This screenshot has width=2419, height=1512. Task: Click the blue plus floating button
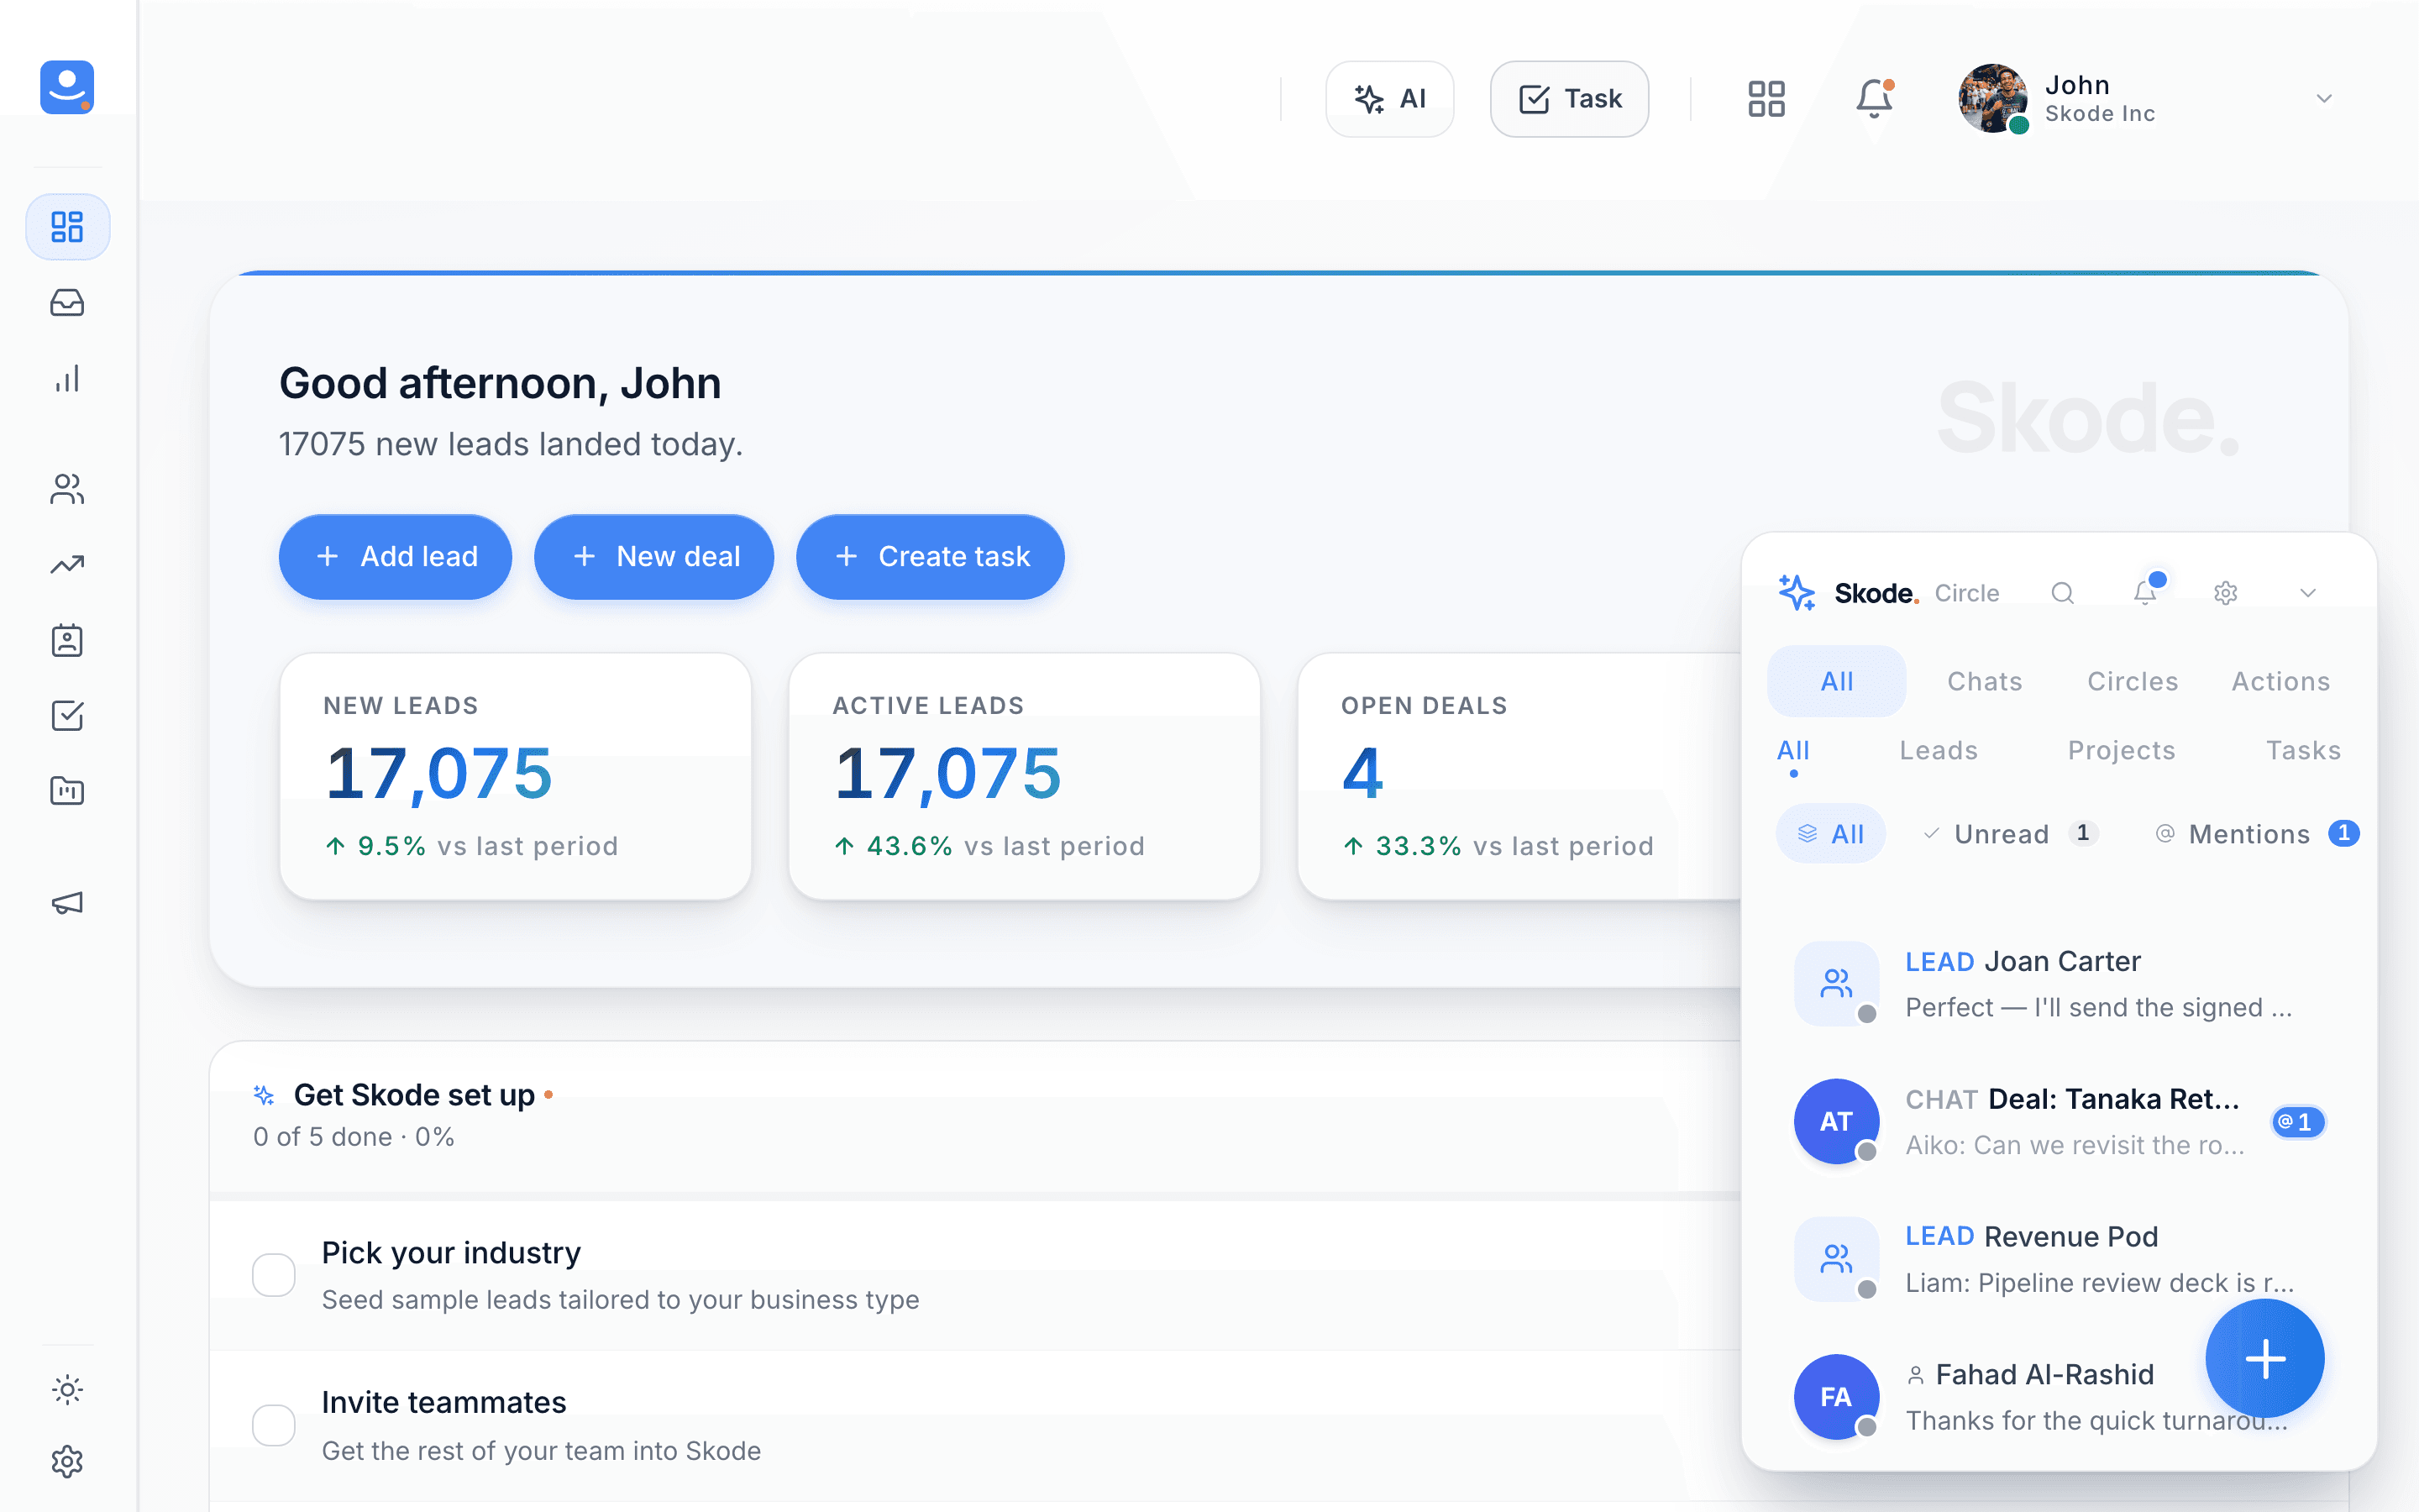click(x=2265, y=1358)
